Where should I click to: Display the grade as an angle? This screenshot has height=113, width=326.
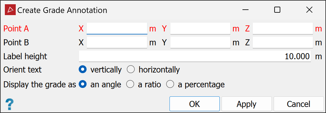coord(83,84)
